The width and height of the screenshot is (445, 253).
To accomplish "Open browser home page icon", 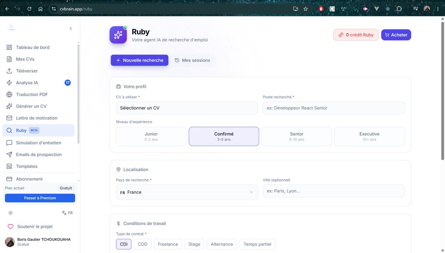I will [40, 9].
